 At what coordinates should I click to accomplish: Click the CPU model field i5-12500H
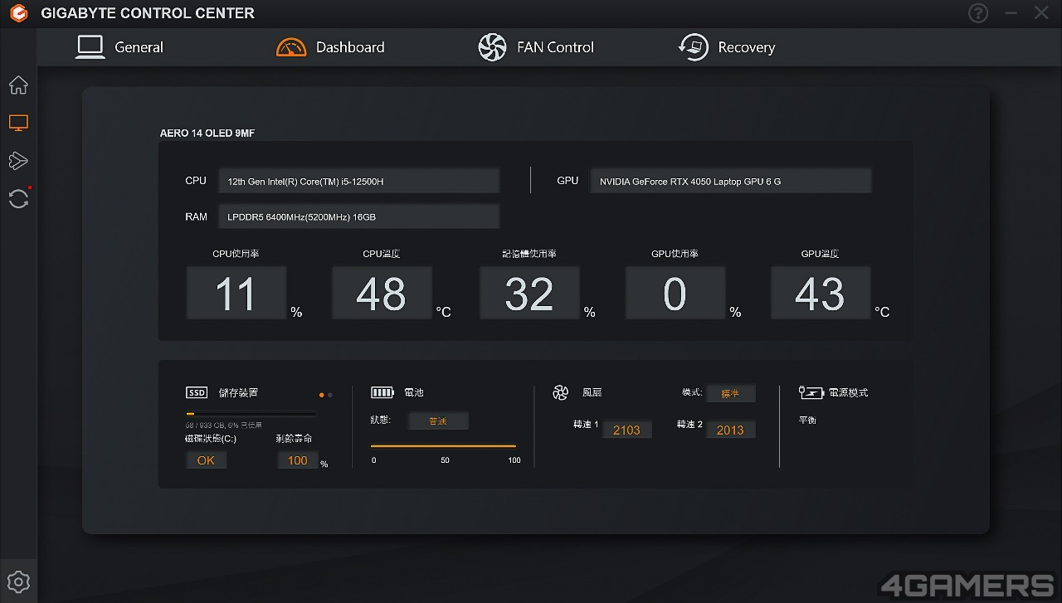click(x=358, y=181)
